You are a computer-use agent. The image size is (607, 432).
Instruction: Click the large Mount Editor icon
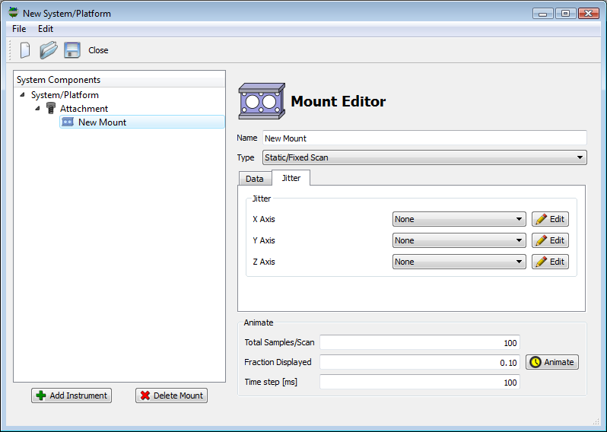click(262, 101)
